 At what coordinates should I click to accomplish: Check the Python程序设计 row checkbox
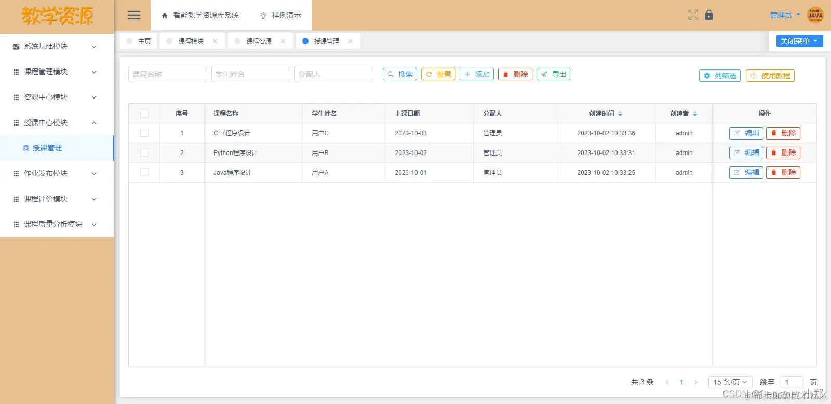coord(144,152)
